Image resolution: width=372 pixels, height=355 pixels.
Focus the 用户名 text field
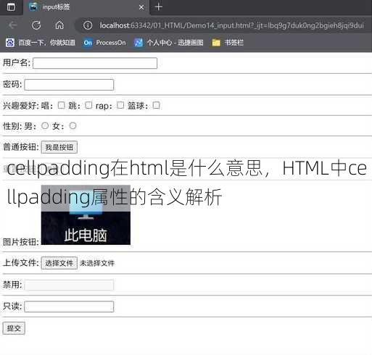[x=95, y=63]
